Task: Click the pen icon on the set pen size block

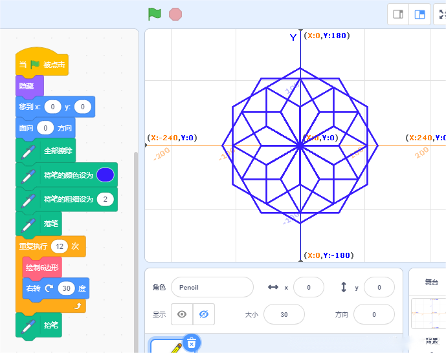Action: point(28,200)
